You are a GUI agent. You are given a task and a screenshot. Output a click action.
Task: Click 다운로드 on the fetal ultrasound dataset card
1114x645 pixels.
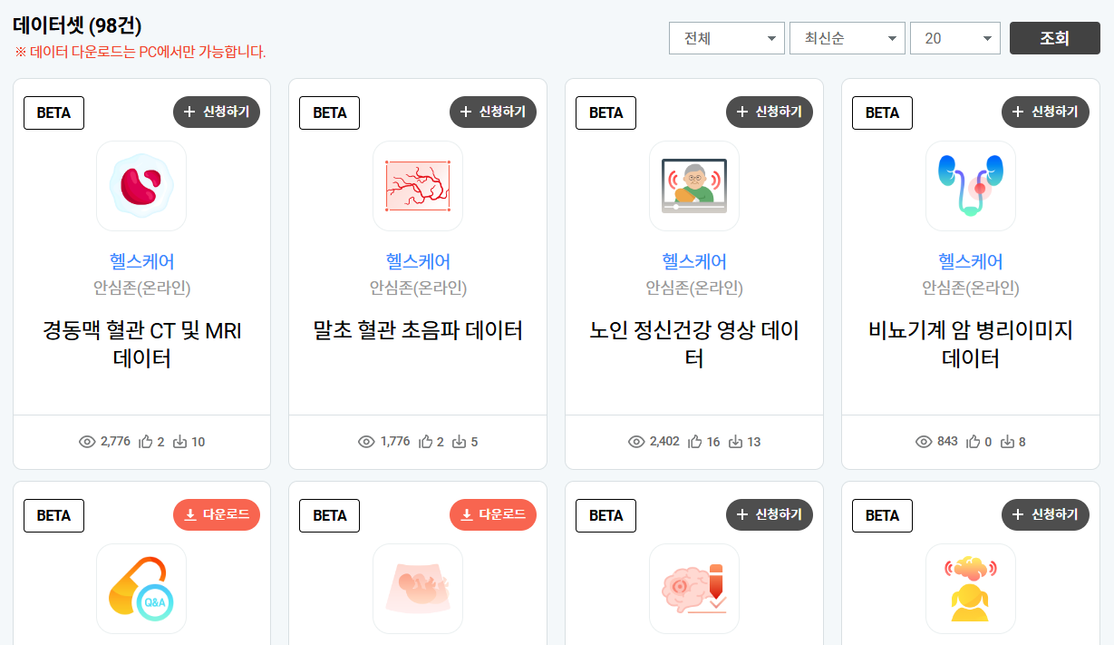(492, 514)
